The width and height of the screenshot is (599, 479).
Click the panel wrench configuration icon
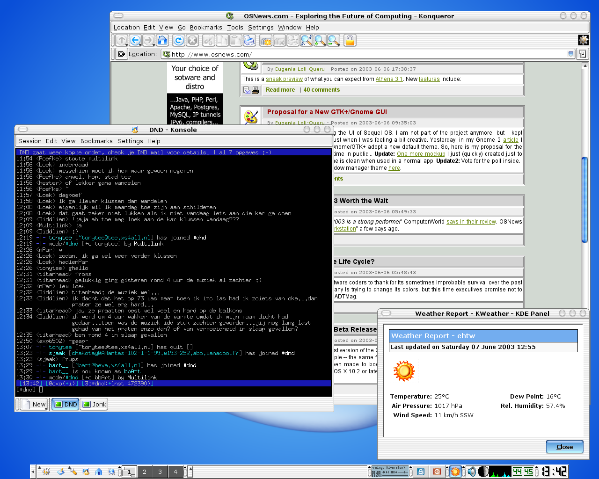click(73, 472)
